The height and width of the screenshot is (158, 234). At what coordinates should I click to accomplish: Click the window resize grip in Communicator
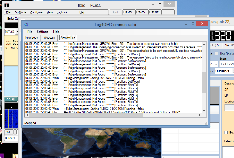[x=206, y=123]
